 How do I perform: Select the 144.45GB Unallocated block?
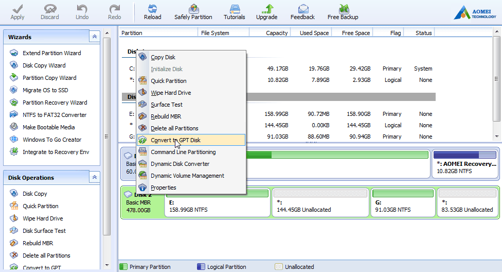320,202
